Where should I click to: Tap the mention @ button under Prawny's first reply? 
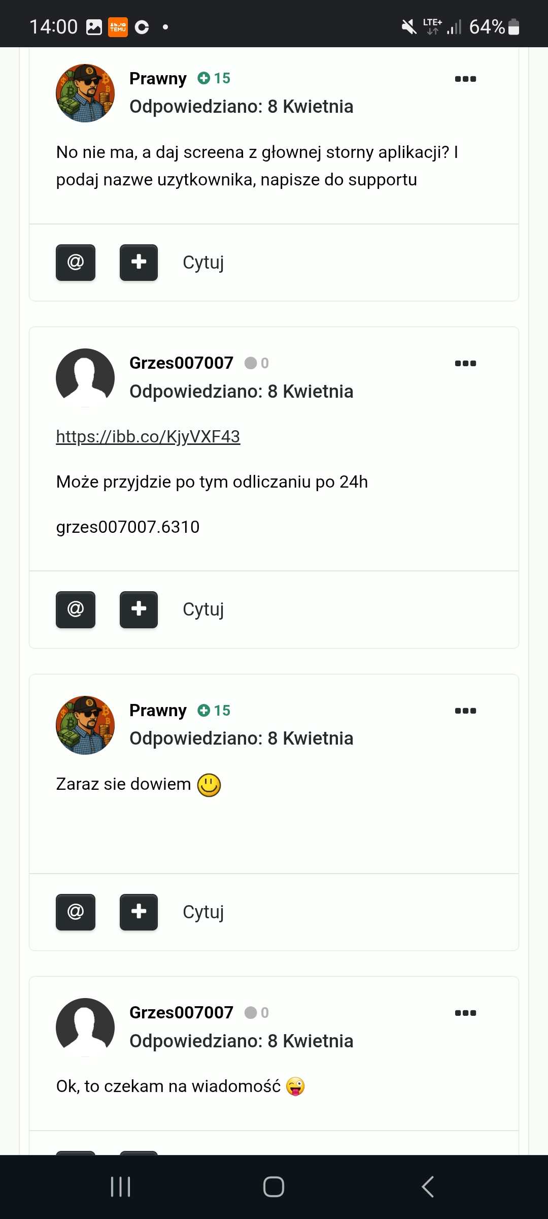(x=76, y=263)
